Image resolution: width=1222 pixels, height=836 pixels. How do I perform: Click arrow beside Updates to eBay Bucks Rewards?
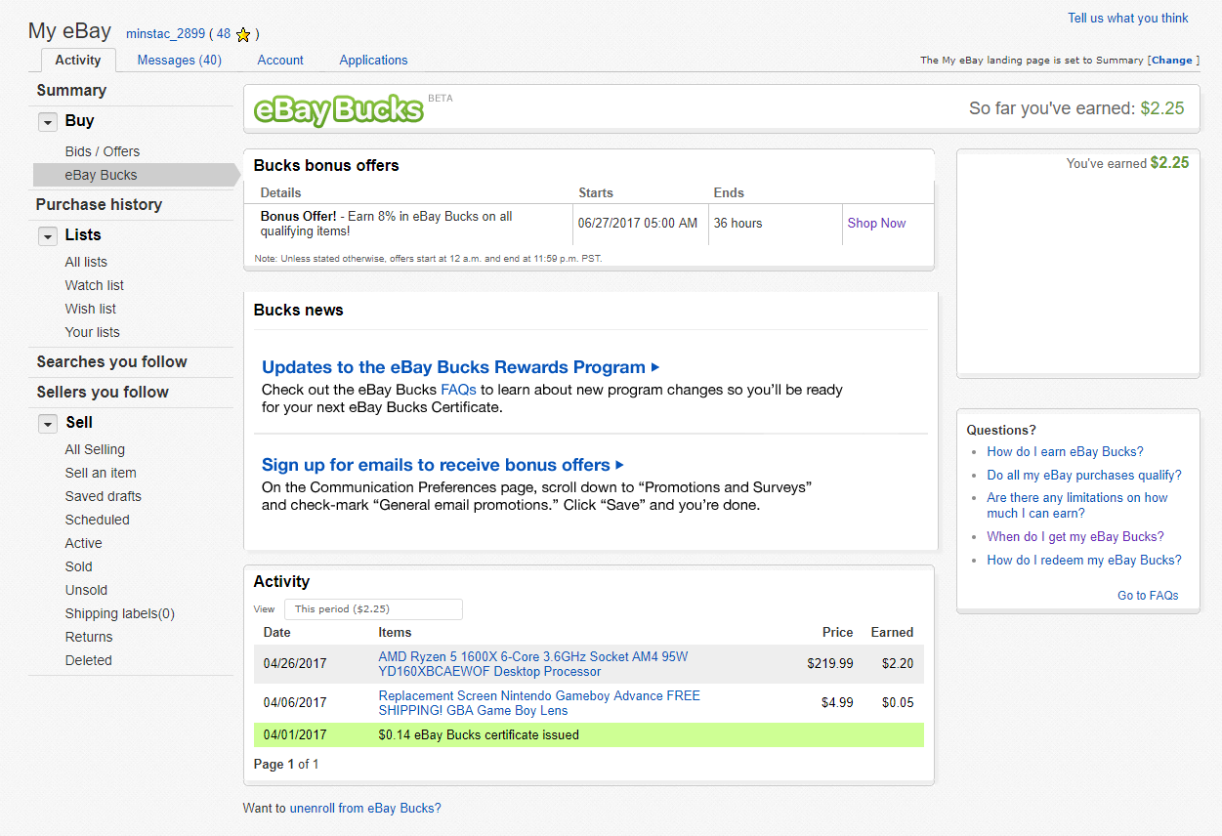655,367
